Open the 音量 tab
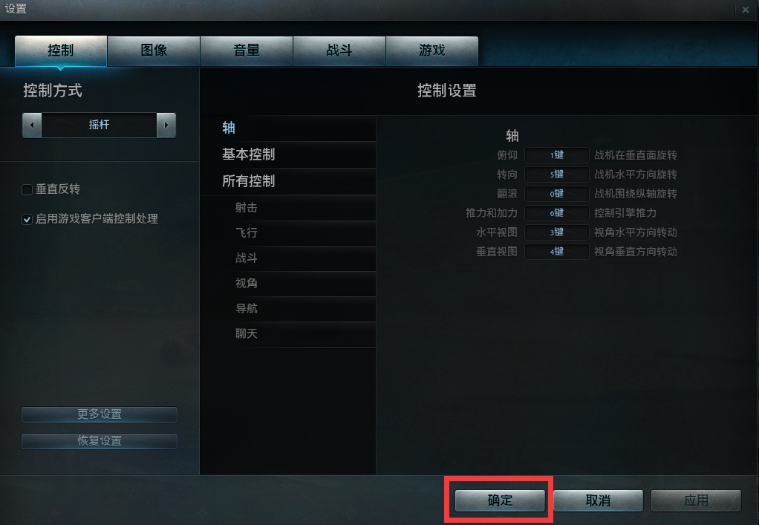The image size is (759, 525). [x=247, y=50]
